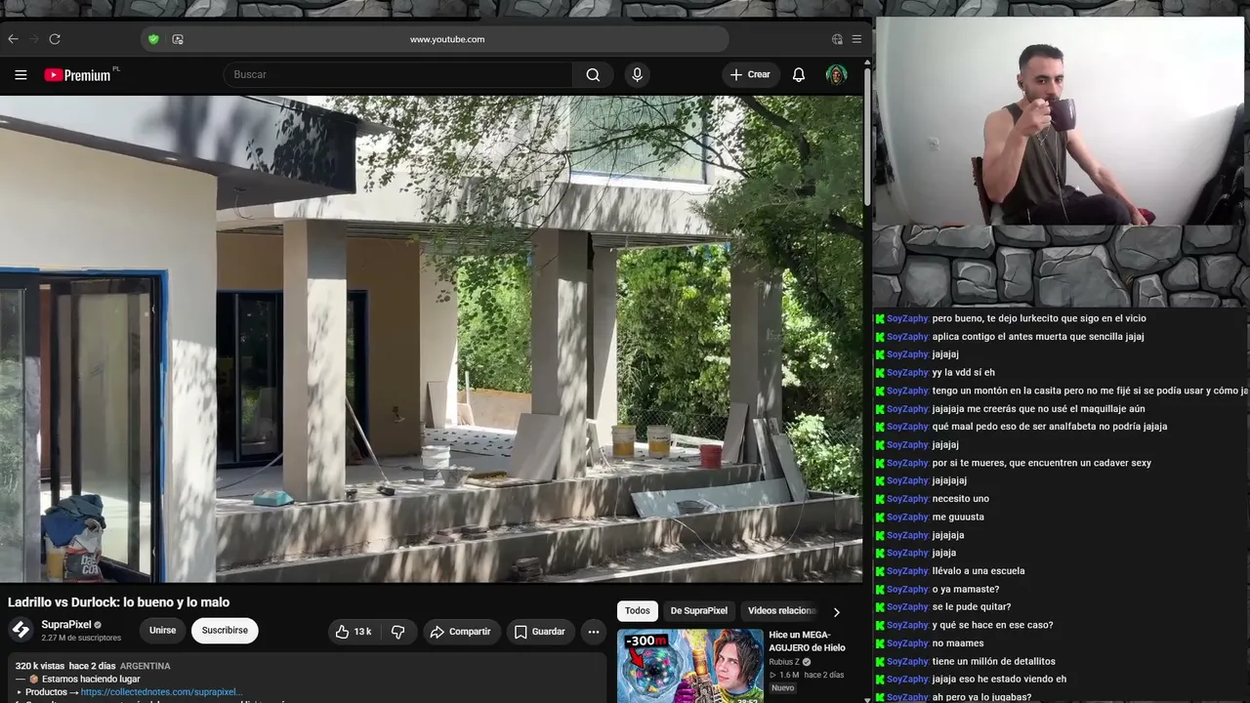Viewport: 1250px width, 703px height.
Task: Click chat message 'pero bueno, te dejo lurkecito'
Action: tap(1039, 318)
